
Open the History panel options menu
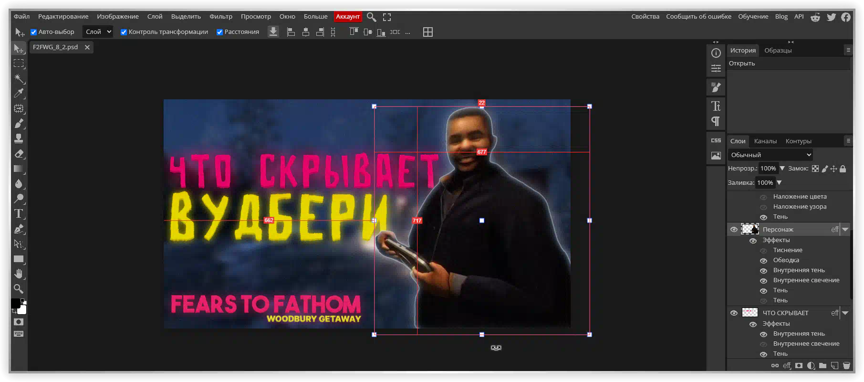pyautogui.click(x=848, y=50)
